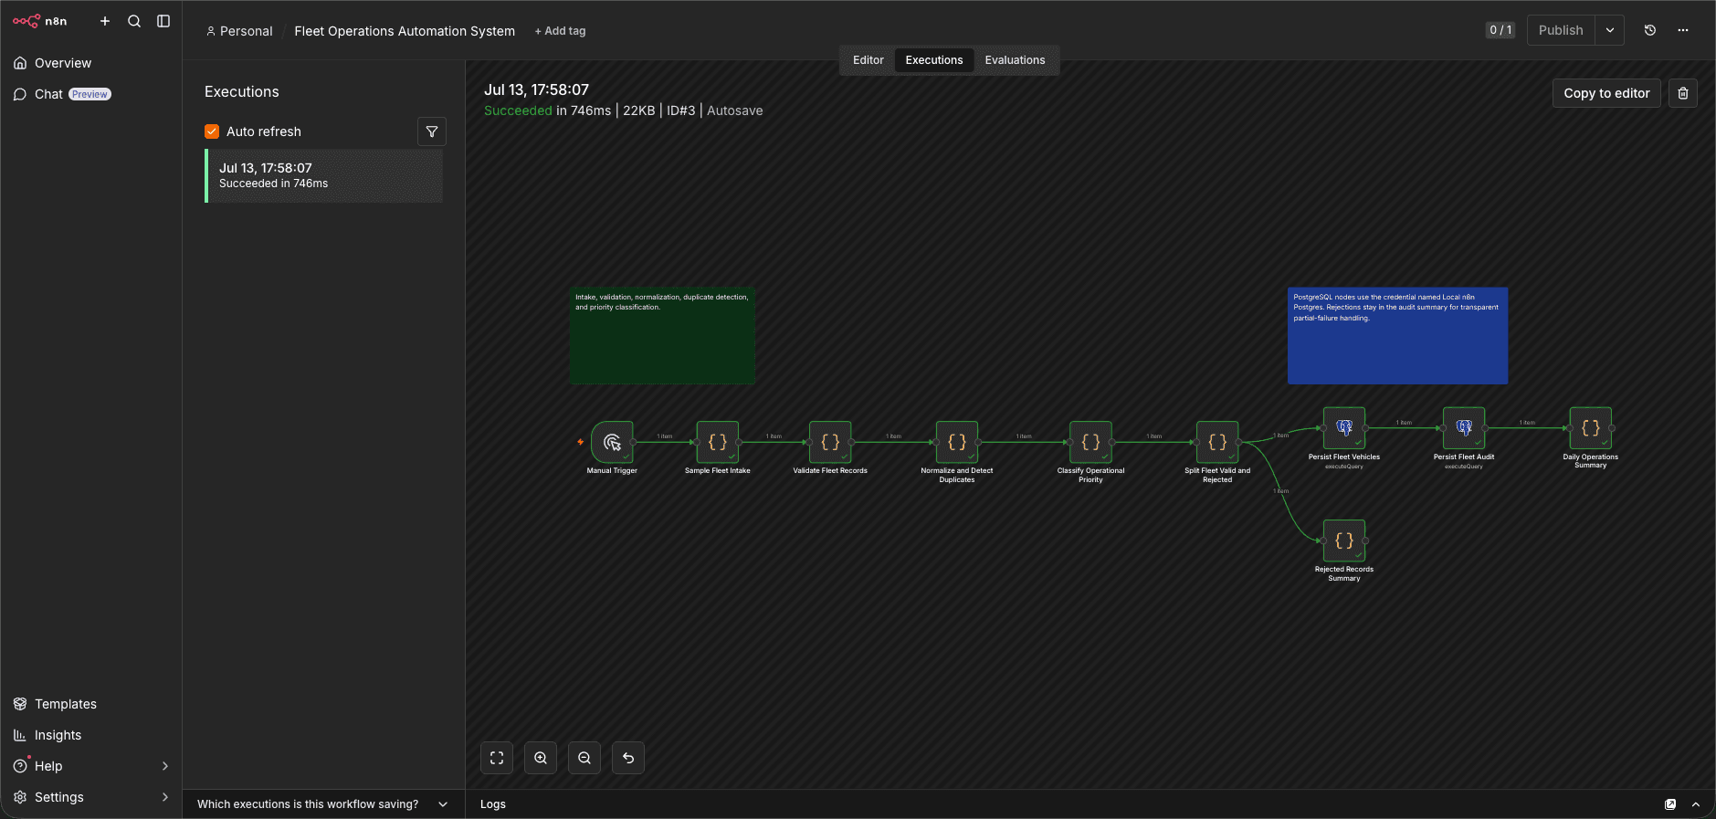
Task: Select the Validate Fleet Records node
Action: pyautogui.click(x=830, y=442)
